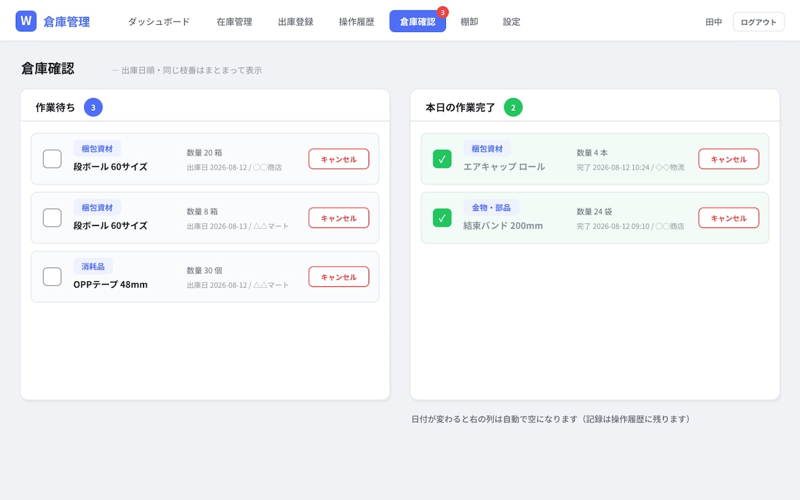Cancel the completed 結束バンド 200mm item
800x500 pixels.
coord(729,218)
